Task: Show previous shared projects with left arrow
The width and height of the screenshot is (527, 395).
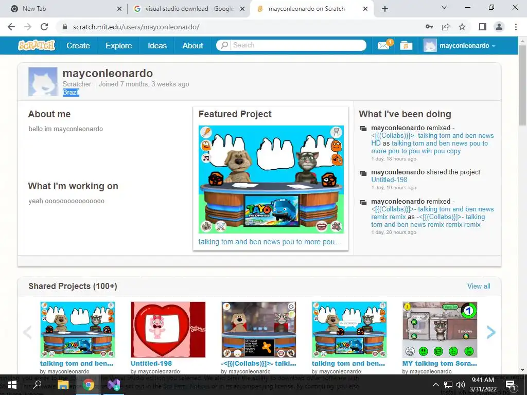Action: (27, 332)
